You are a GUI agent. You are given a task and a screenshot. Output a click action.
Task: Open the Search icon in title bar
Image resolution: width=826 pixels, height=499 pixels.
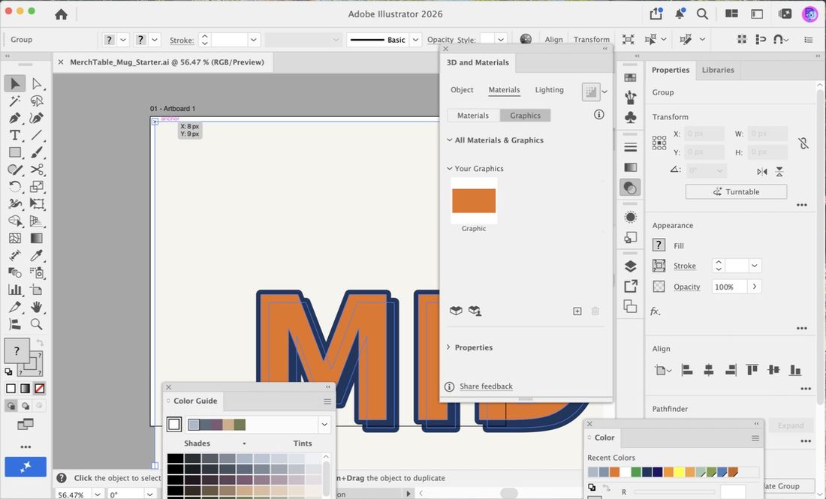pyautogui.click(x=702, y=14)
